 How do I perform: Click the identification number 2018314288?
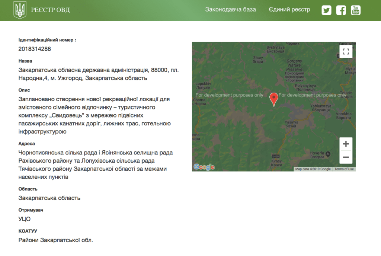click(x=35, y=49)
